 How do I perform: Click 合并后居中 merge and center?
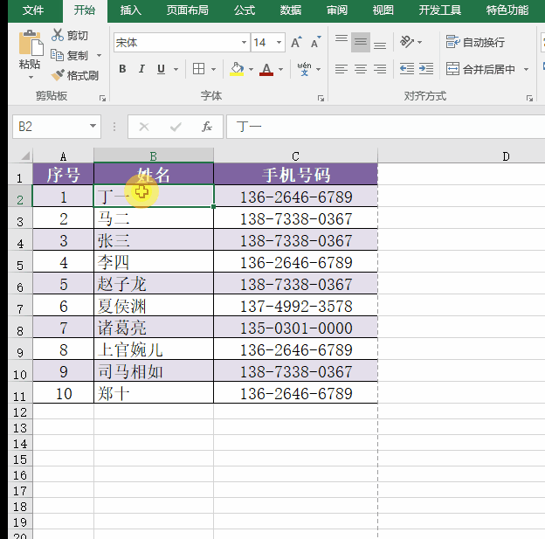[x=480, y=69]
